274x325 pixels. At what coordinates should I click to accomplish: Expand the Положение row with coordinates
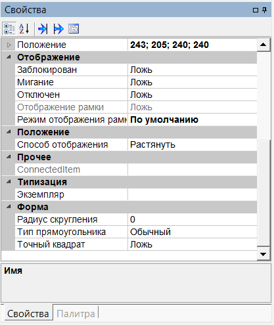[x=9, y=45]
